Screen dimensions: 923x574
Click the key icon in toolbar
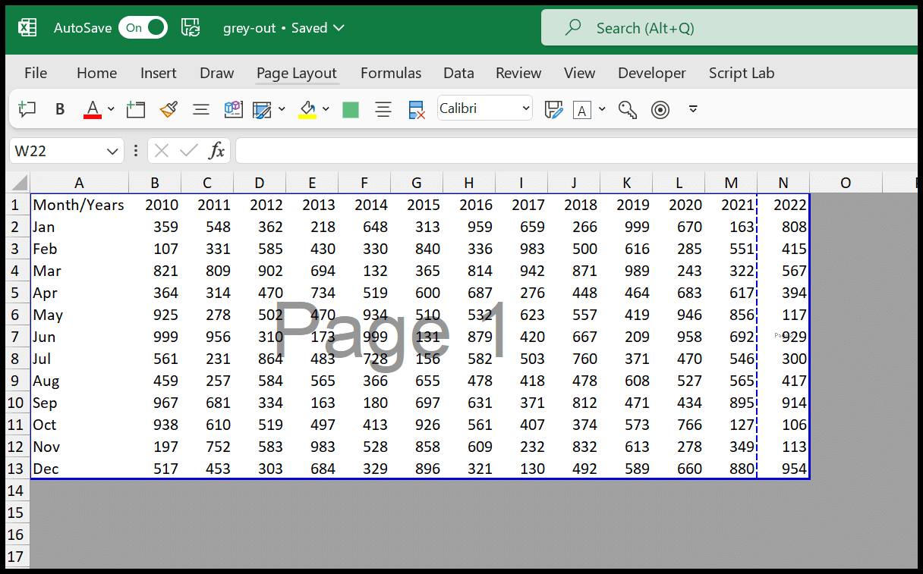click(628, 110)
